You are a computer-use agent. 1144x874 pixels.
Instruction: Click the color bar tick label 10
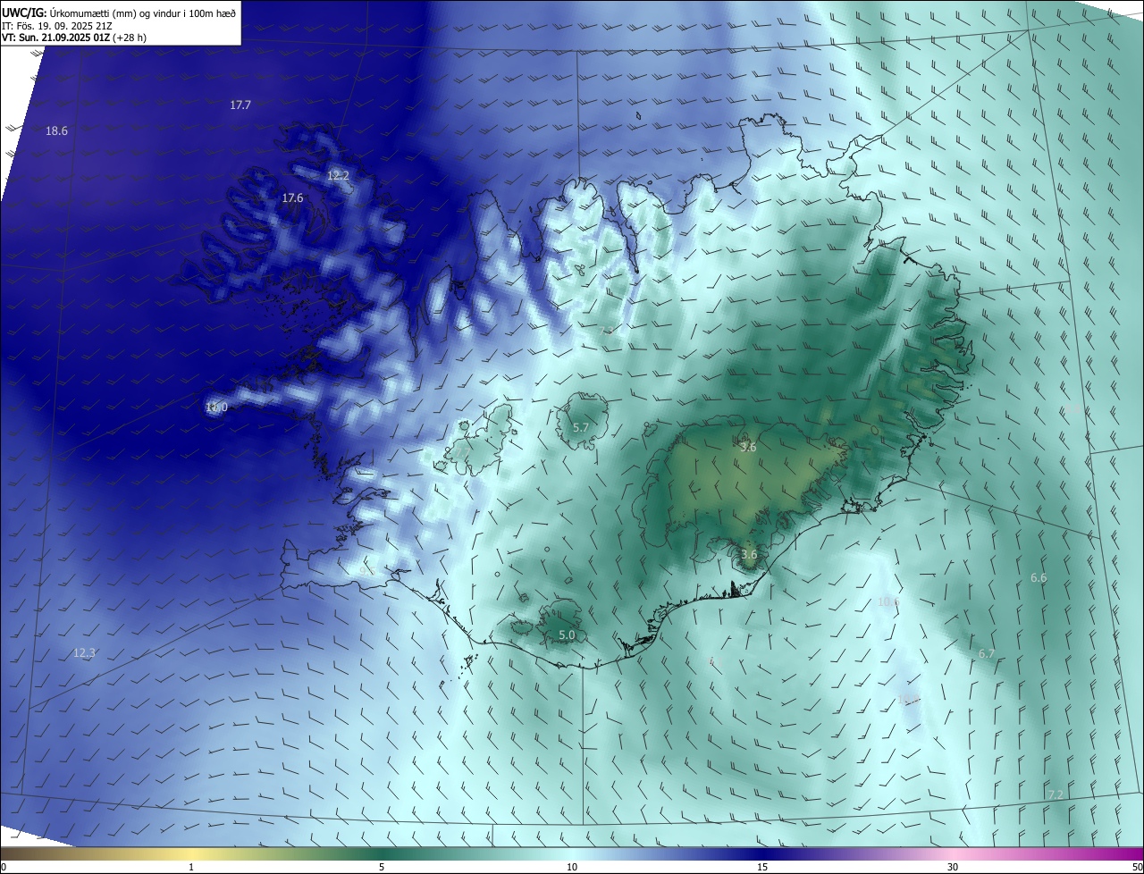(x=572, y=867)
